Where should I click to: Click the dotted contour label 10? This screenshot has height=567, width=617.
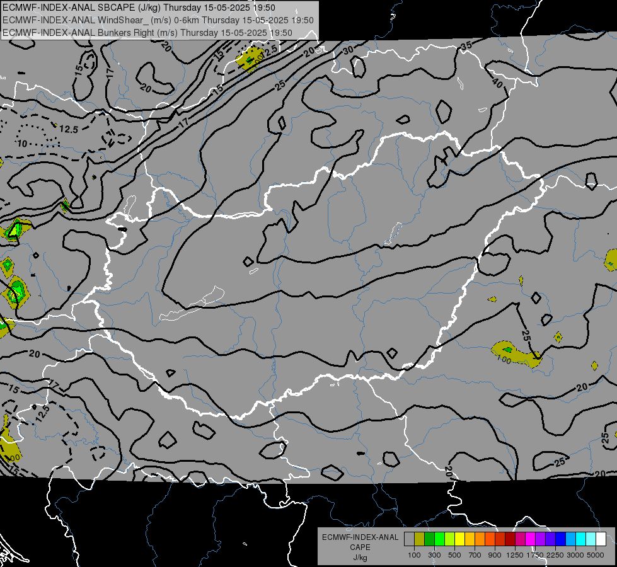(23, 144)
